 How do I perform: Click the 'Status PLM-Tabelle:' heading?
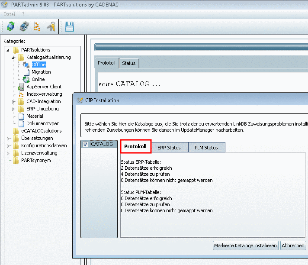(141, 192)
